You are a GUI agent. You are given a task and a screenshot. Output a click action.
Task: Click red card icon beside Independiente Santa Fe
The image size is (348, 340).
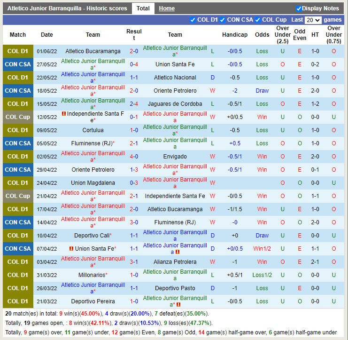click(x=64, y=114)
